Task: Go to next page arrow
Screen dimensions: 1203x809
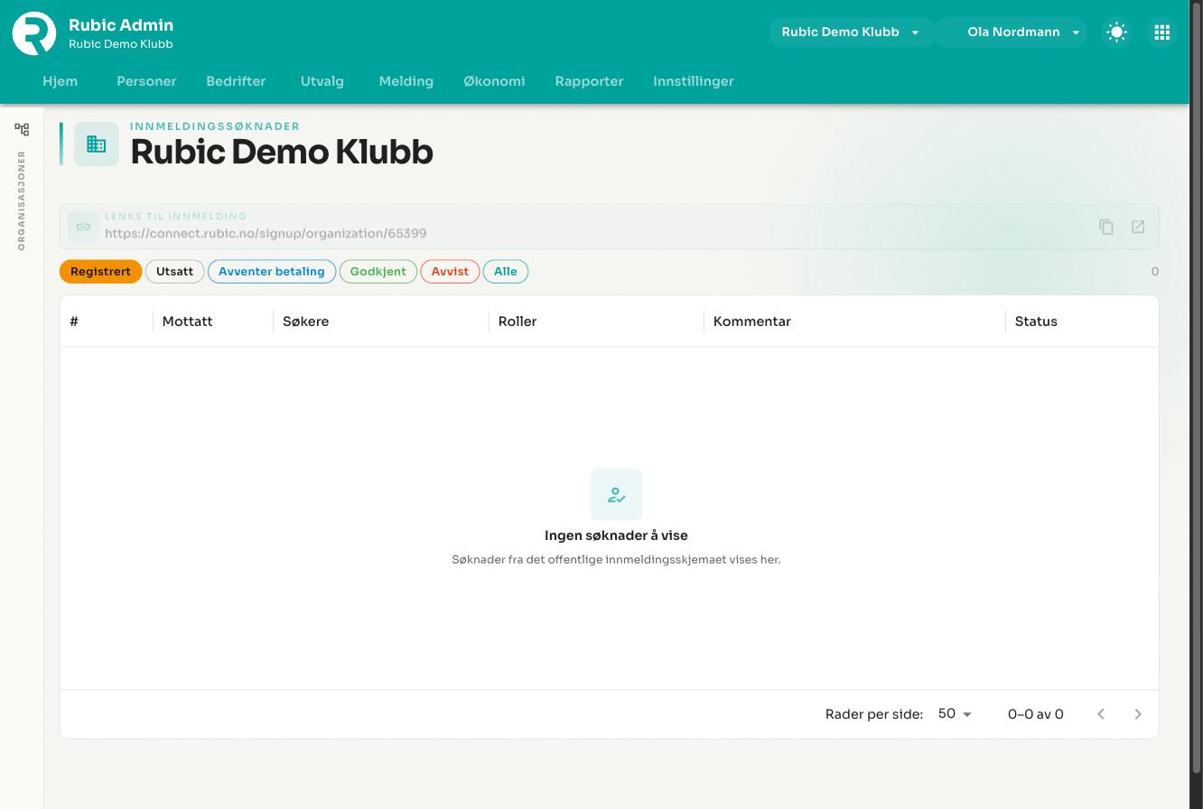Action: pyautogui.click(x=1138, y=714)
